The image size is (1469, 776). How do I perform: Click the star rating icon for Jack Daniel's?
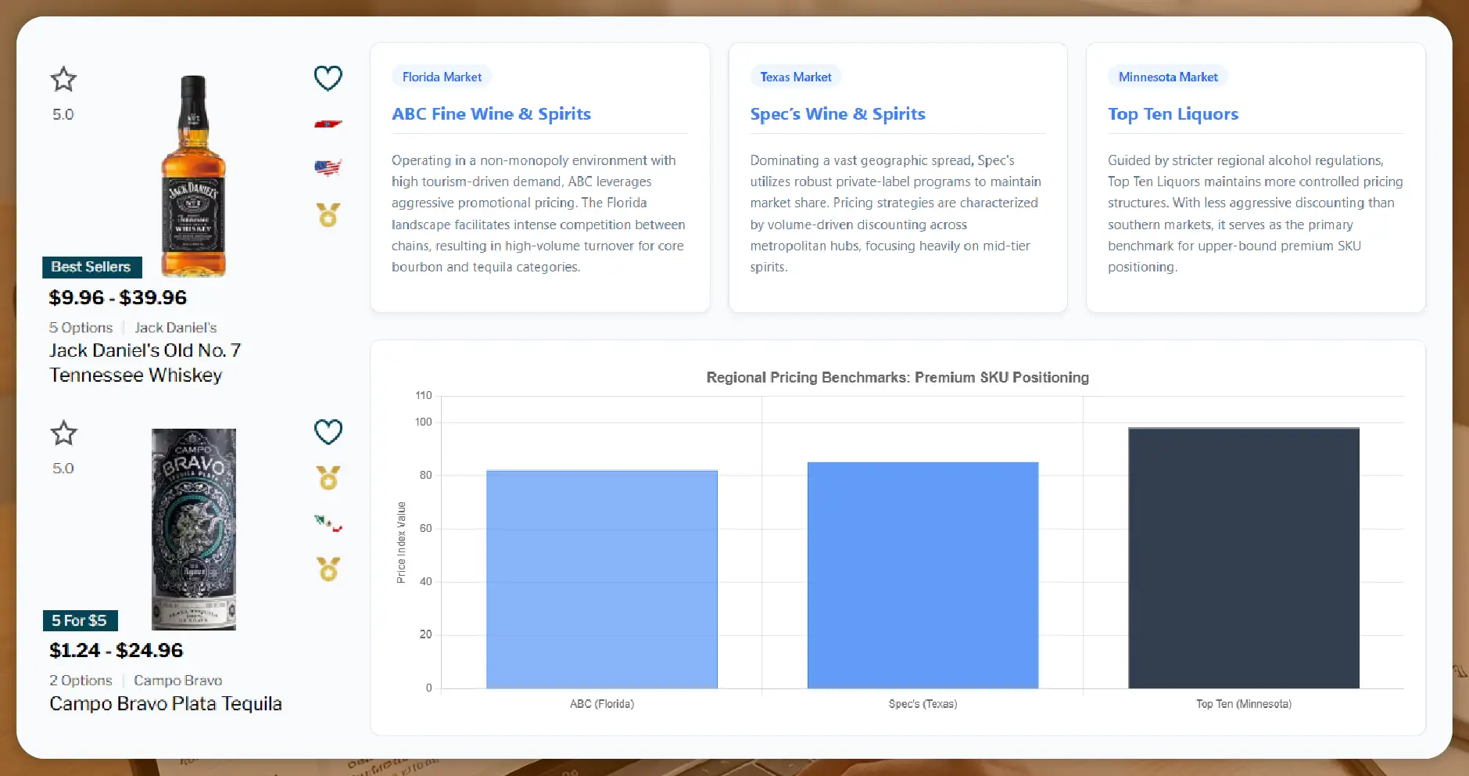coord(63,78)
